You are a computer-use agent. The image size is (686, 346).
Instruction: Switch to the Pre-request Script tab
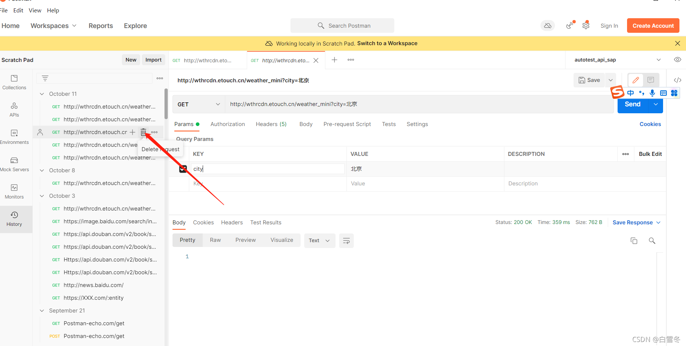(x=347, y=124)
